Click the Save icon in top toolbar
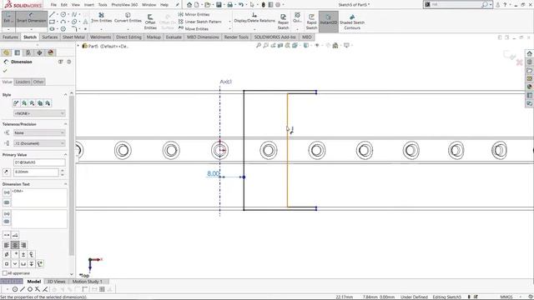The image size is (534, 300). pyautogui.click(x=219, y=5)
